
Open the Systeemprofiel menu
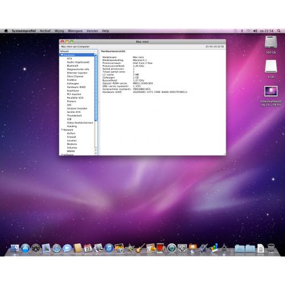(x=24, y=31)
